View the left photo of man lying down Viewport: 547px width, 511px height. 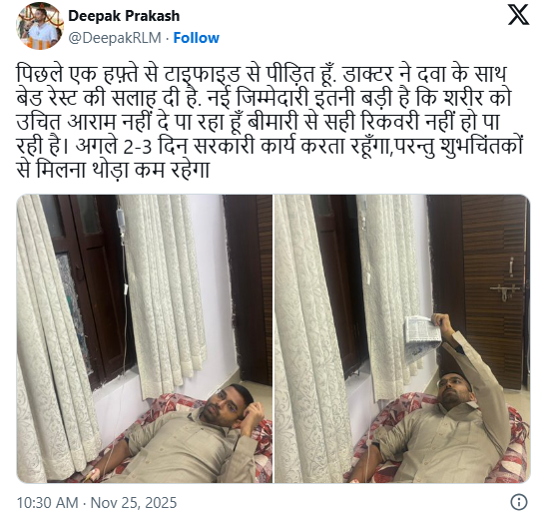pos(145,338)
